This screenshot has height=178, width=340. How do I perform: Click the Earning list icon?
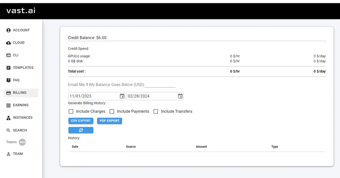click(8, 105)
